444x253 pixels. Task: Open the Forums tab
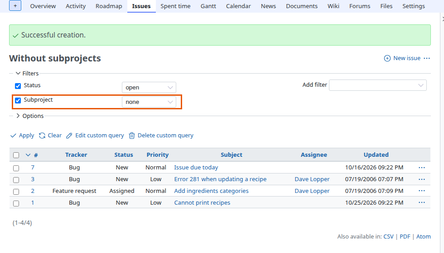point(360,6)
